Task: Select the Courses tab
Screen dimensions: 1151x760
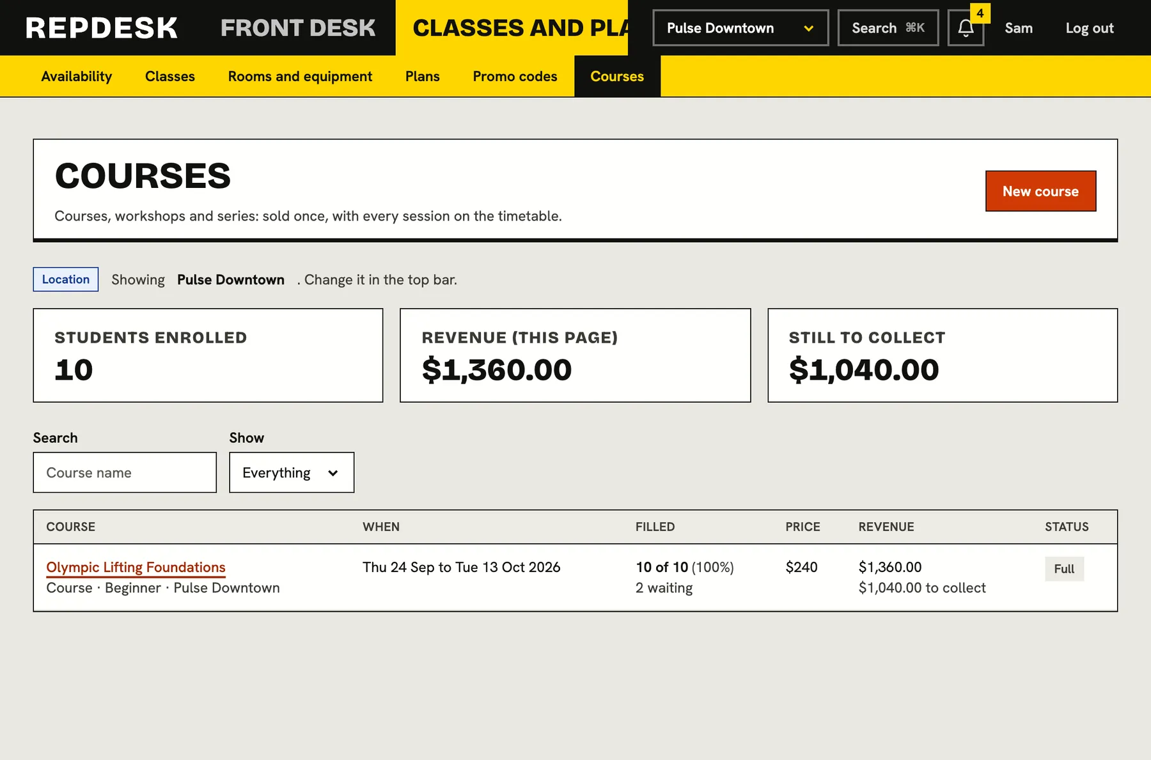Action: point(617,76)
